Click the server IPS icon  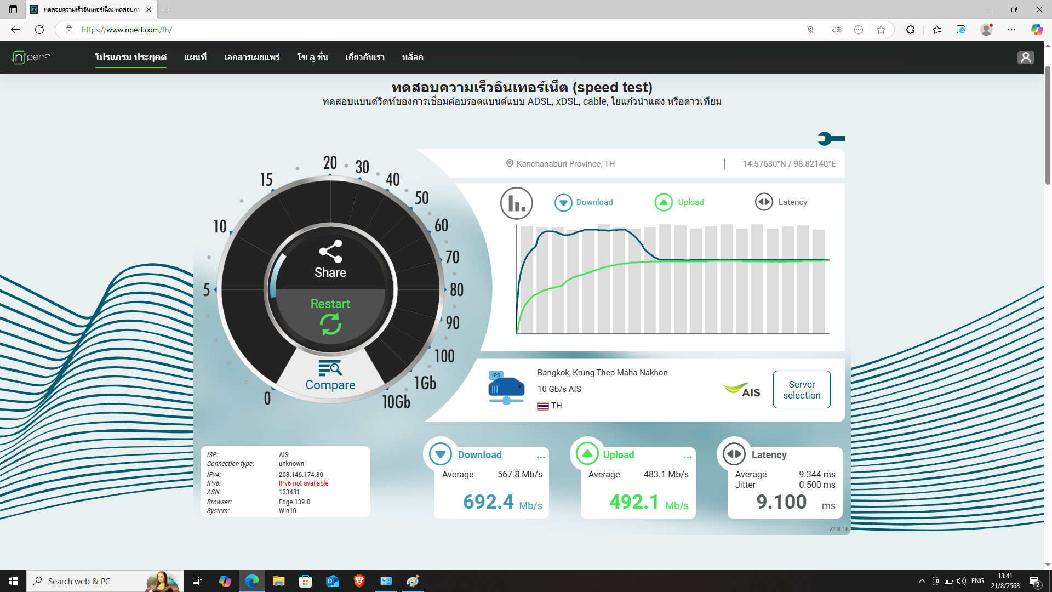tap(506, 388)
